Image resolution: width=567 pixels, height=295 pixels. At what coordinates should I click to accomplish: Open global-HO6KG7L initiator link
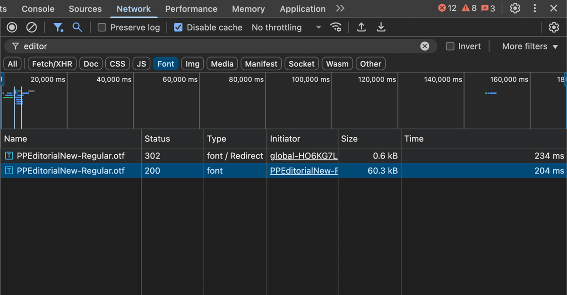click(x=304, y=156)
